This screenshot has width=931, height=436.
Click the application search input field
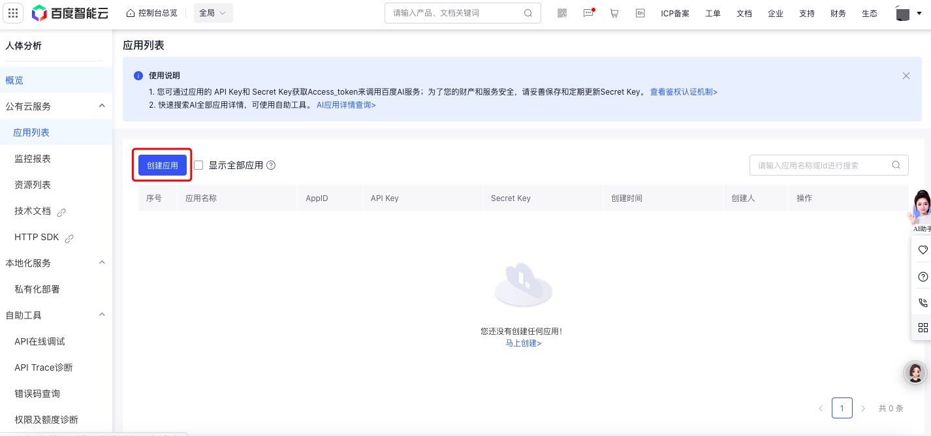coord(819,165)
